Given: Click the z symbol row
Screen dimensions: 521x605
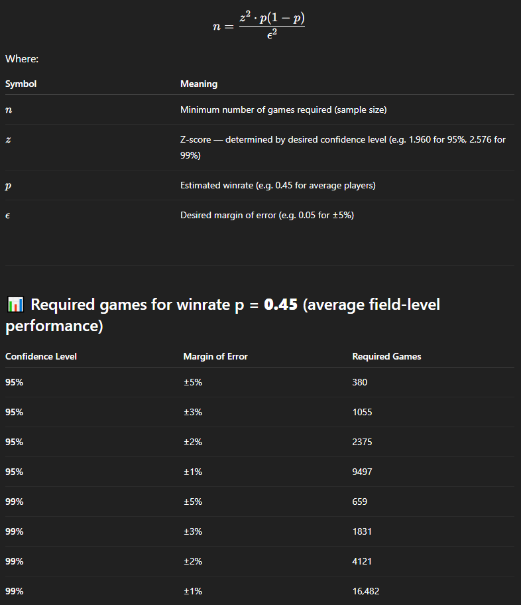Looking at the screenshot, I should [x=260, y=147].
